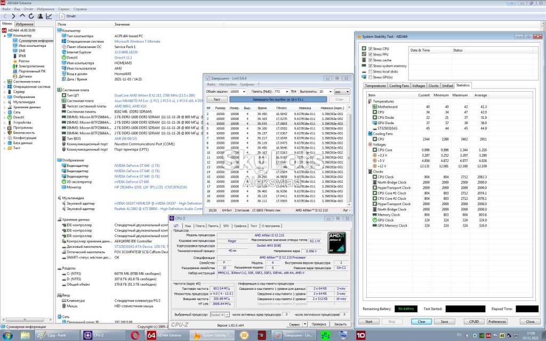
Task: Switch to Память tab in CPU-Z
Action: pyautogui.click(x=213, y=226)
